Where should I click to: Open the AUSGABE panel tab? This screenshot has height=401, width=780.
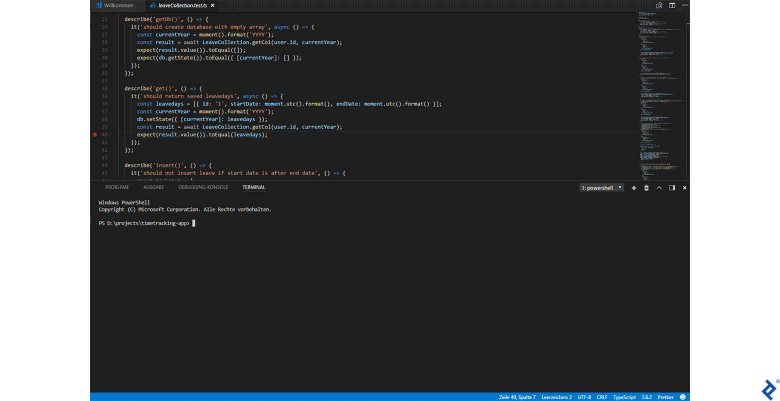click(153, 187)
